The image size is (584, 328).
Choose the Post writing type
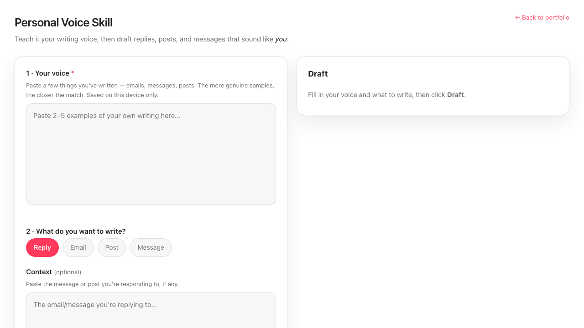[112, 247]
